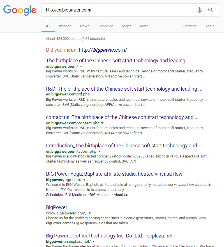Expand dropdown arrow next to en.bigpawer.com/
Viewport: 224px width, 247px height.
81,67
